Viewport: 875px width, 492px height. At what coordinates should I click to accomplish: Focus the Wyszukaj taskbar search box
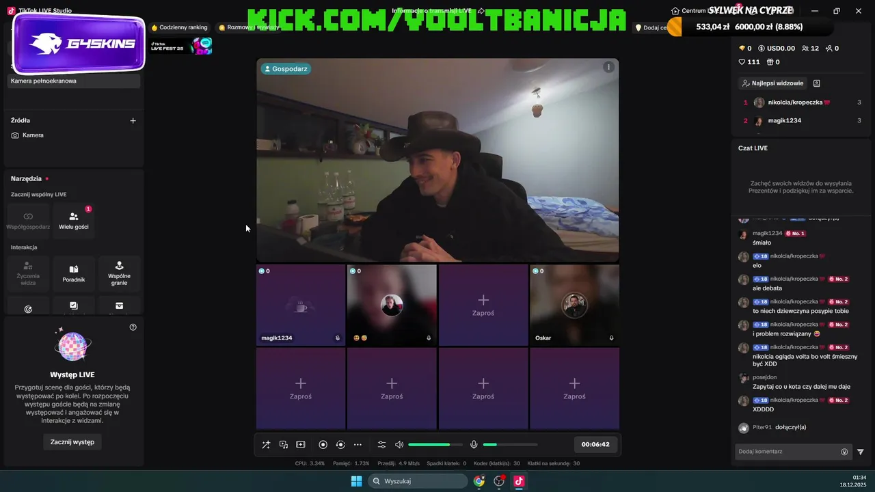pyautogui.click(x=418, y=481)
